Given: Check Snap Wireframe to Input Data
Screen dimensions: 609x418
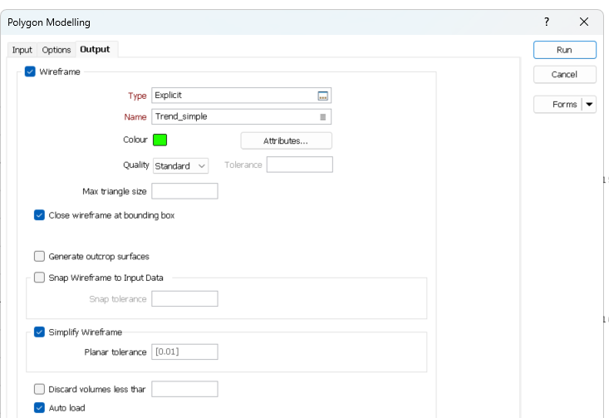Looking at the screenshot, I should (x=39, y=278).
